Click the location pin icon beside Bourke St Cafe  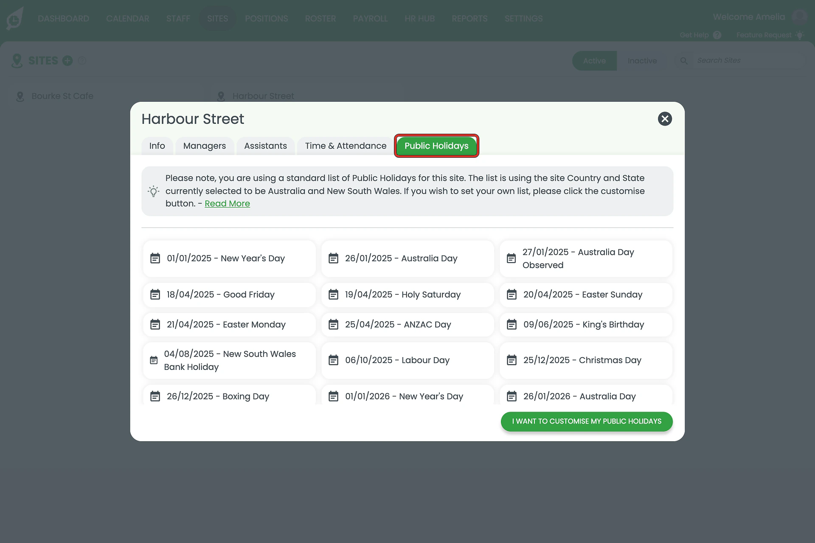(x=20, y=97)
